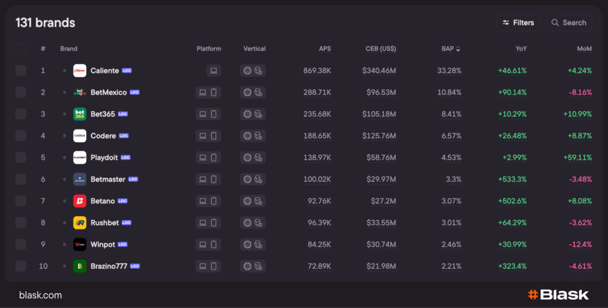
Task: Click the first vertical icon in Codere row
Action: point(248,136)
